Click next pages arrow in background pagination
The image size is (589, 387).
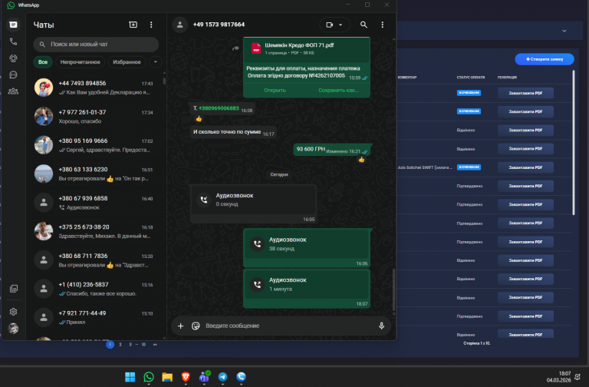(x=155, y=345)
